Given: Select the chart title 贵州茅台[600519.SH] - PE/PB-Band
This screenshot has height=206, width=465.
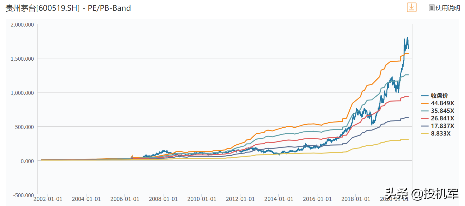Looking at the screenshot, I should pyautogui.click(x=68, y=8).
